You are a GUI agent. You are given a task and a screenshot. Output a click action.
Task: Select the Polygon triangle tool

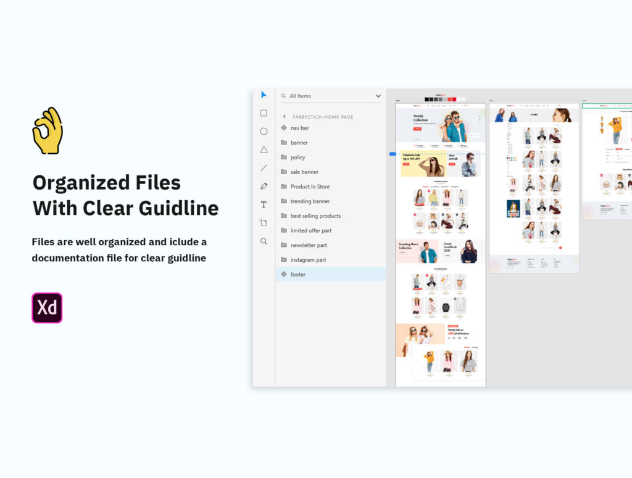pos(264,149)
